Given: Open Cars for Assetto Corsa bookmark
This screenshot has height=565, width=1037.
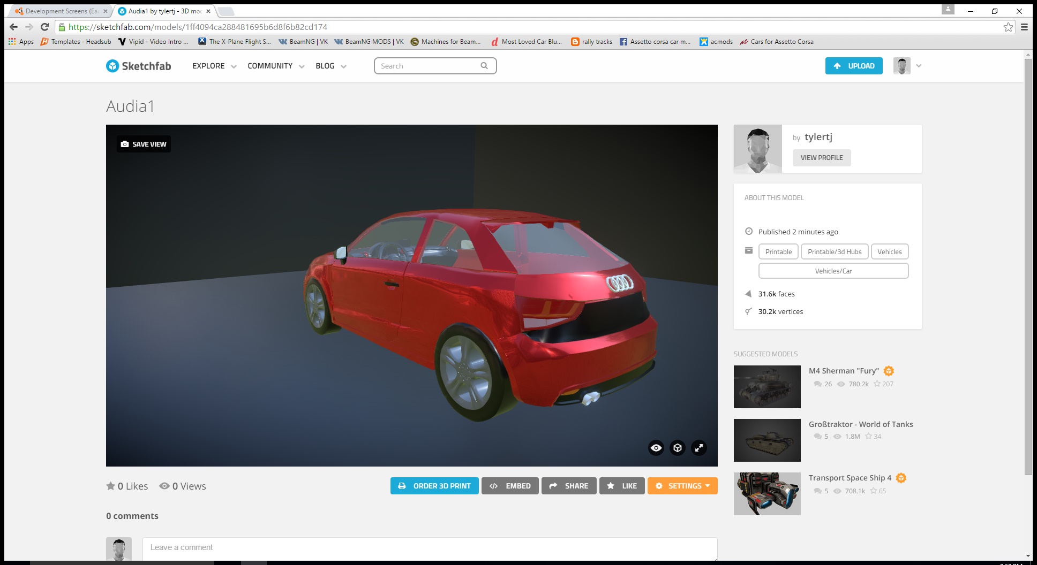Looking at the screenshot, I should click(777, 41).
